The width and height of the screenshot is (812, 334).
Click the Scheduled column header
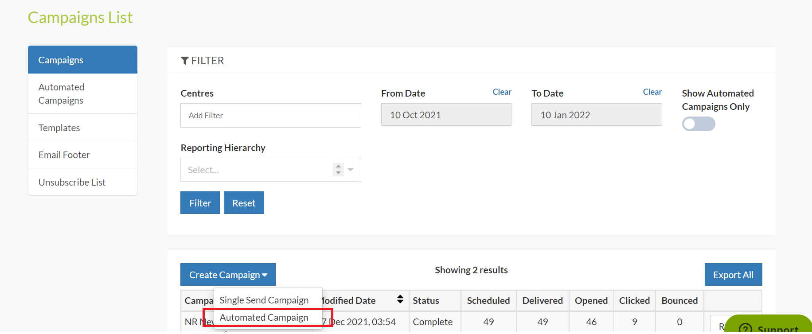pos(488,300)
